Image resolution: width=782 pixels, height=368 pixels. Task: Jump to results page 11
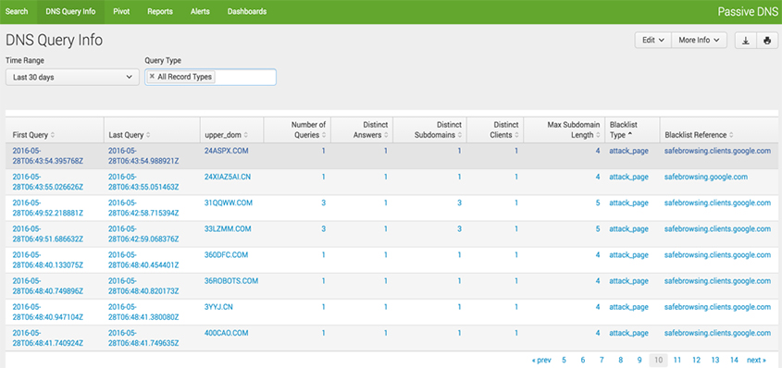[x=677, y=360]
